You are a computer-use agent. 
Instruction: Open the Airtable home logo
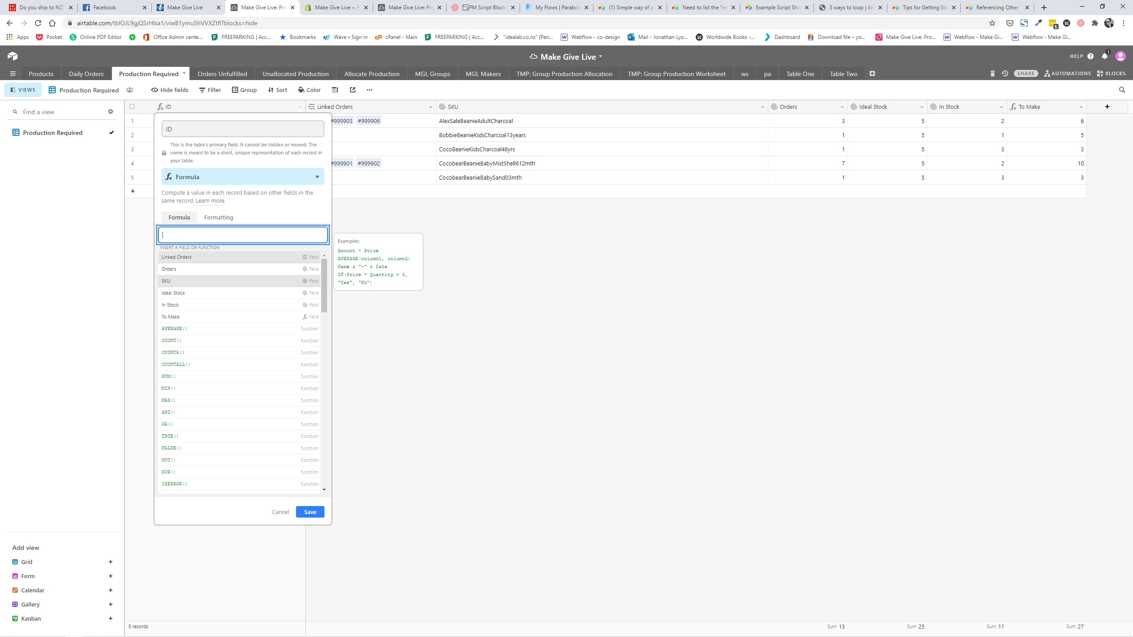(x=12, y=56)
